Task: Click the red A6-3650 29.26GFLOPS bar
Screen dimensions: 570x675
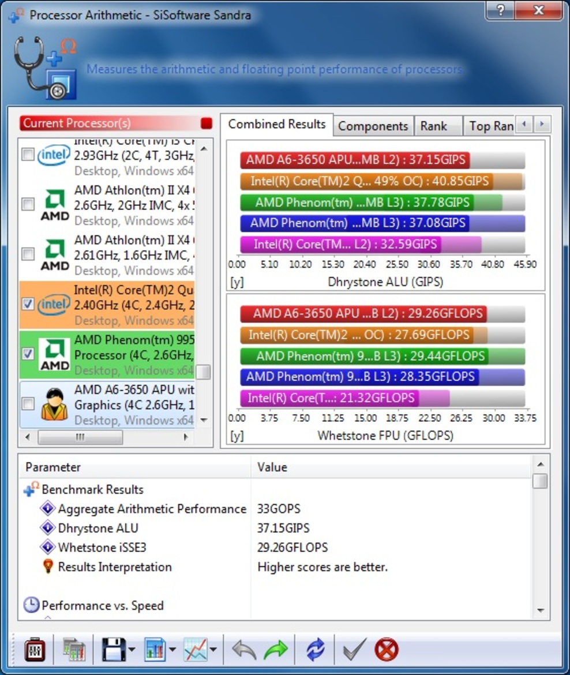Action: (x=363, y=314)
